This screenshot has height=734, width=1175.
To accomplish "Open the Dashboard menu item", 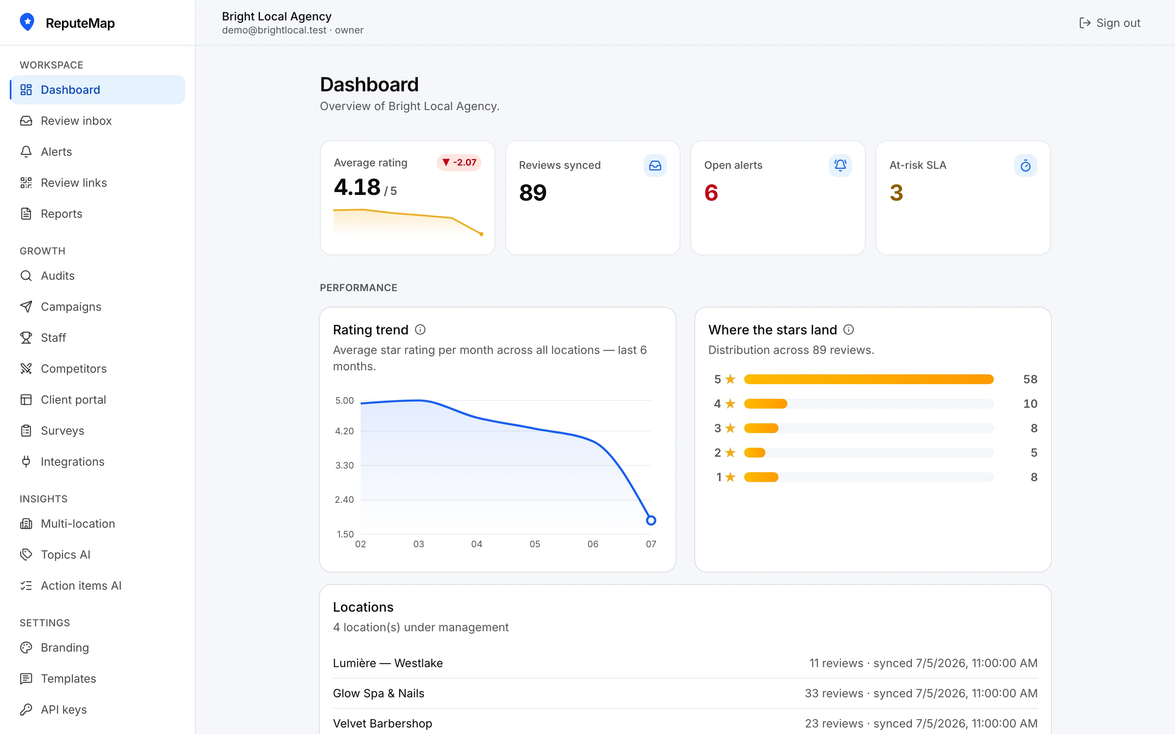I will (98, 90).
